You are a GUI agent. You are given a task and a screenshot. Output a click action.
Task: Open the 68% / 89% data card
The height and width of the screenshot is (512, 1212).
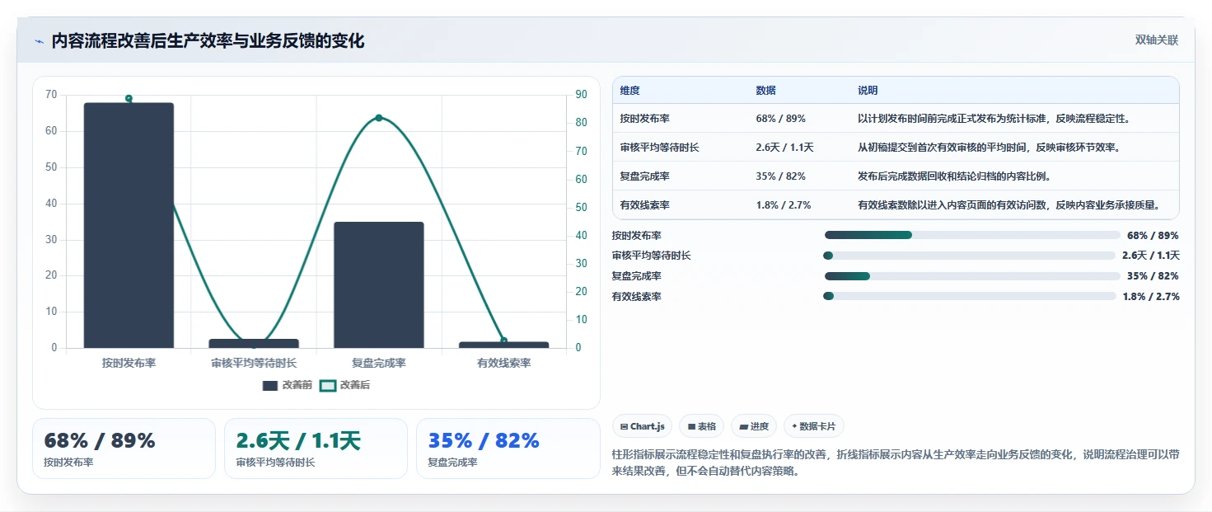[x=124, y=449]
